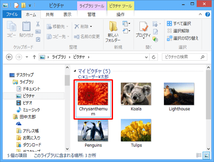Open the Easy access dropdown in New group

coord(126,31)
